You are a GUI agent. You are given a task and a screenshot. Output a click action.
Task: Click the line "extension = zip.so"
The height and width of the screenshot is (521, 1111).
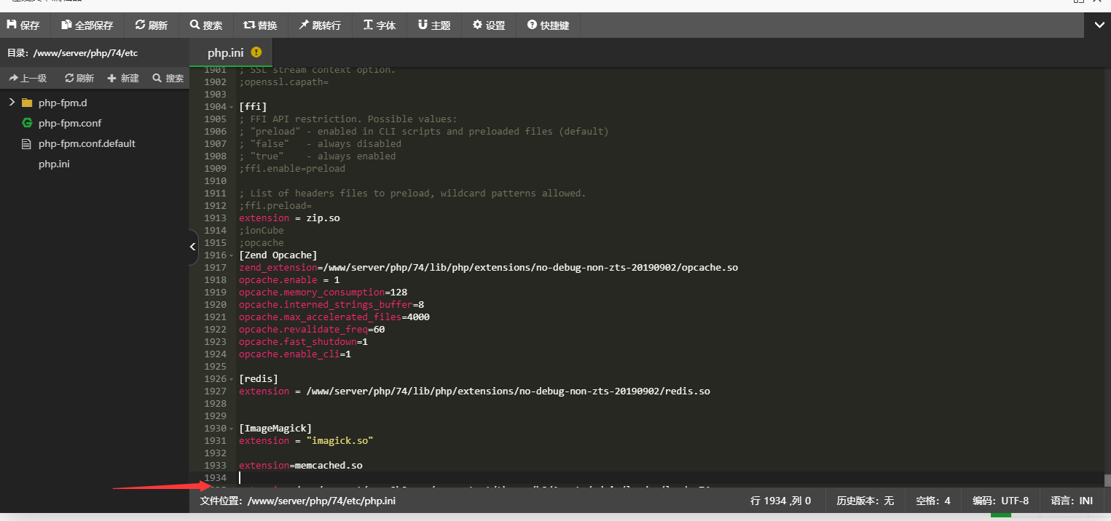coord(289,218)
